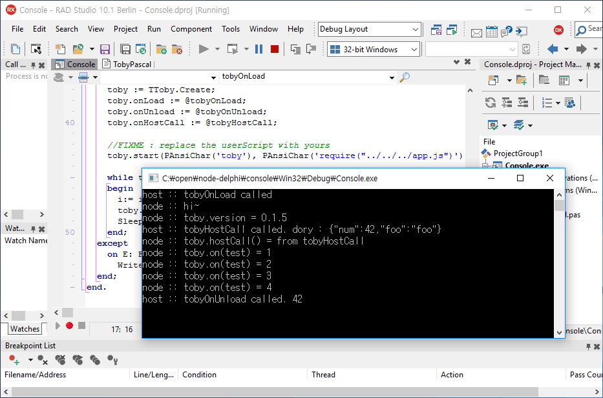603x398 pixels.
Task: Click the calendar icon in top toolbar
Action: pyautogui.click(x=491, y=32)
